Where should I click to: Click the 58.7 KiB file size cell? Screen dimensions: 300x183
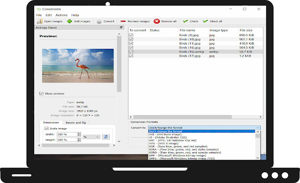pos(246,52)
